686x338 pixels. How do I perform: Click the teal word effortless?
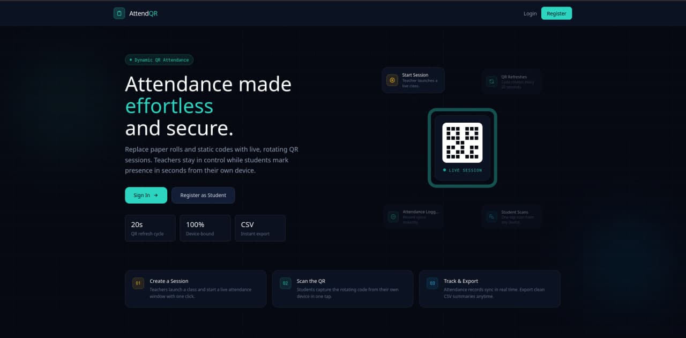click(x=169, y=106)
